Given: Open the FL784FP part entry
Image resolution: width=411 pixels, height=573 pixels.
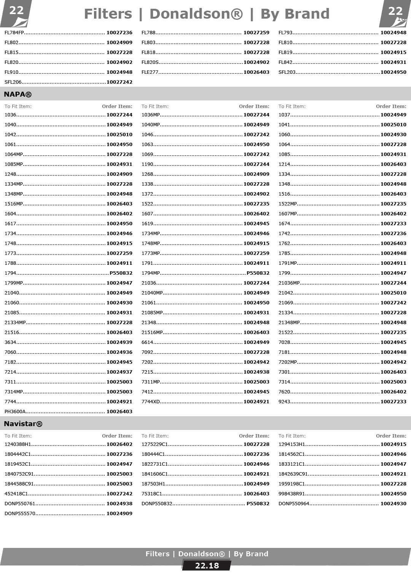Looking at the screenshot, I should 14,32.
